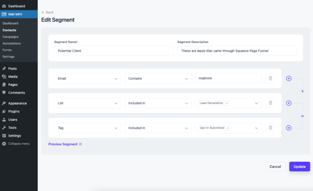Image resolution: width=313 pixels, height=191 pixels.
Task: Remove the Lead Generation chip
Action: [x=227, y=103]
